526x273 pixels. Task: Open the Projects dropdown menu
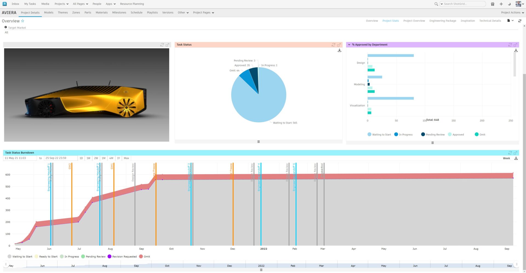click(x=61, y=4)
